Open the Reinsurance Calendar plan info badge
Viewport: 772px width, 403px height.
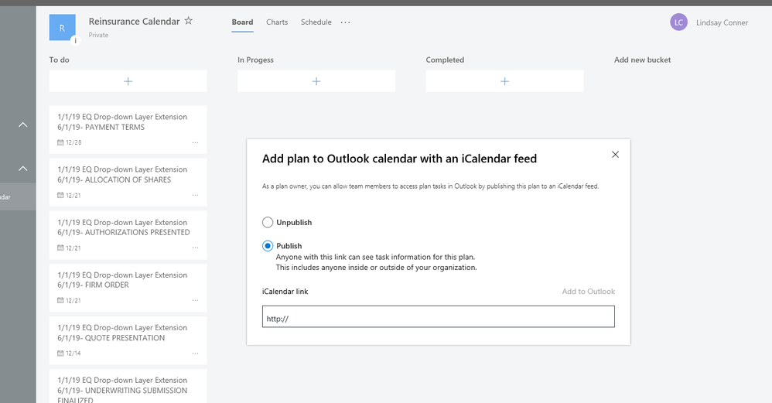tap(75, 41)
